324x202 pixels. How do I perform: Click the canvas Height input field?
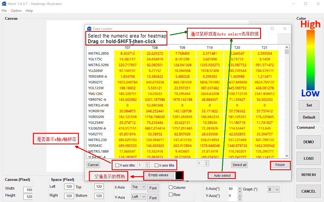pos(28,197)
